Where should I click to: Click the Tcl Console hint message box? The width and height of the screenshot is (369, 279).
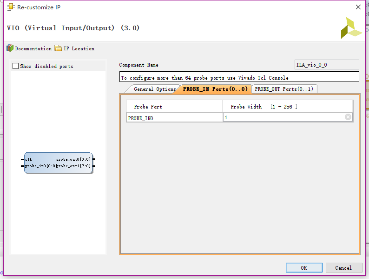pyautogui.click(x=239, y=77)
